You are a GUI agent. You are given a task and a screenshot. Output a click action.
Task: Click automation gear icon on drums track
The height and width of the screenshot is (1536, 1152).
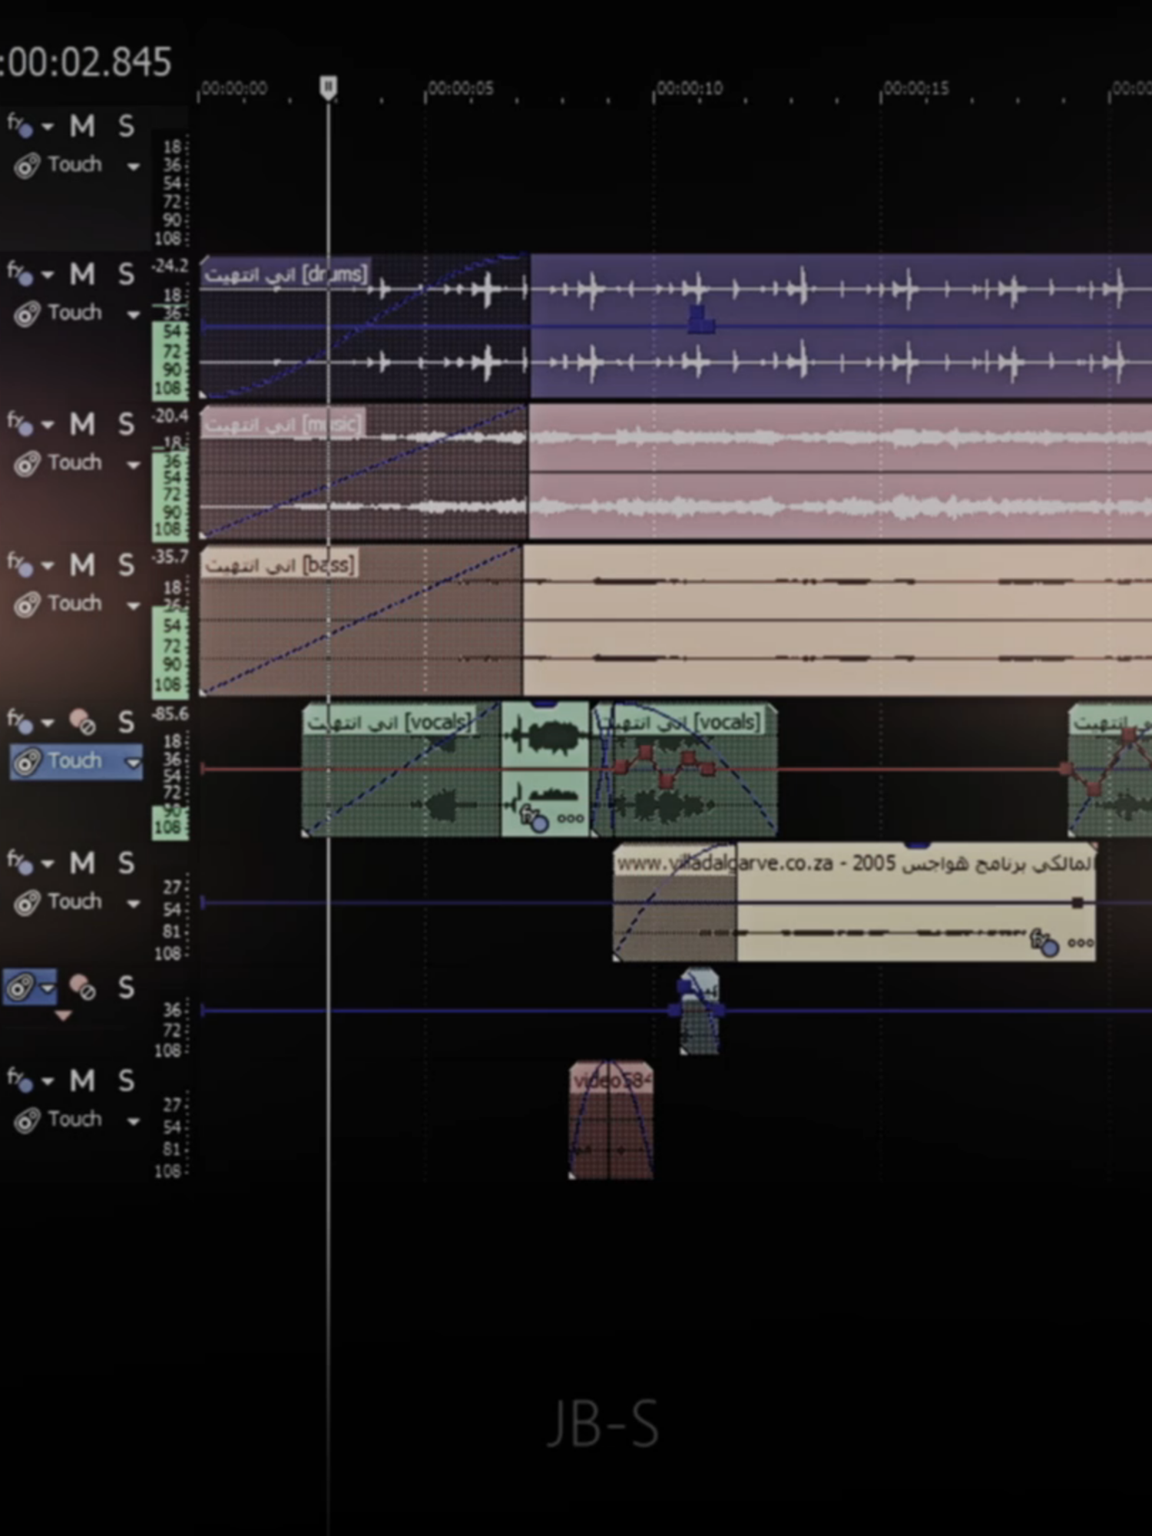(x=27, y=314)
